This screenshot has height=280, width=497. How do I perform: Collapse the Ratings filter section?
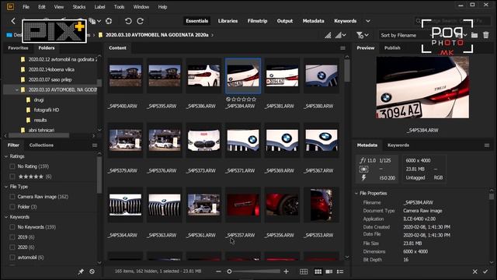point(6,156)
